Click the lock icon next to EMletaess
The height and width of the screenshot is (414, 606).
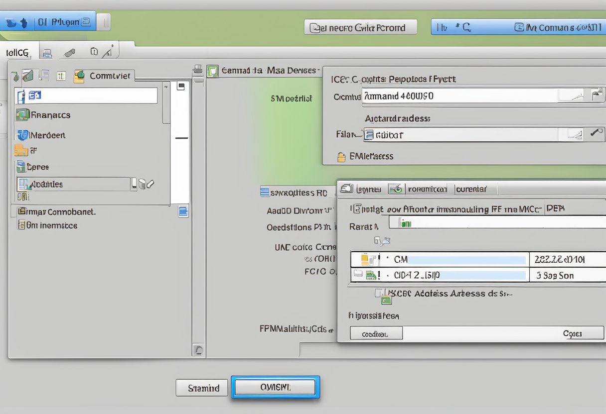tap(341, 157)
